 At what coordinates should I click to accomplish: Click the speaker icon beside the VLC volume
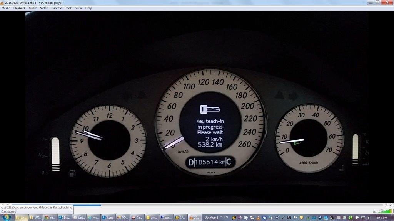tap(374, 212)
